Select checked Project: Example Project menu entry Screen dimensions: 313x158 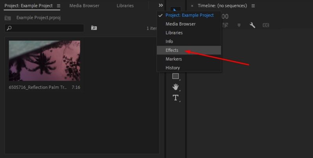(x=189, y=15)
